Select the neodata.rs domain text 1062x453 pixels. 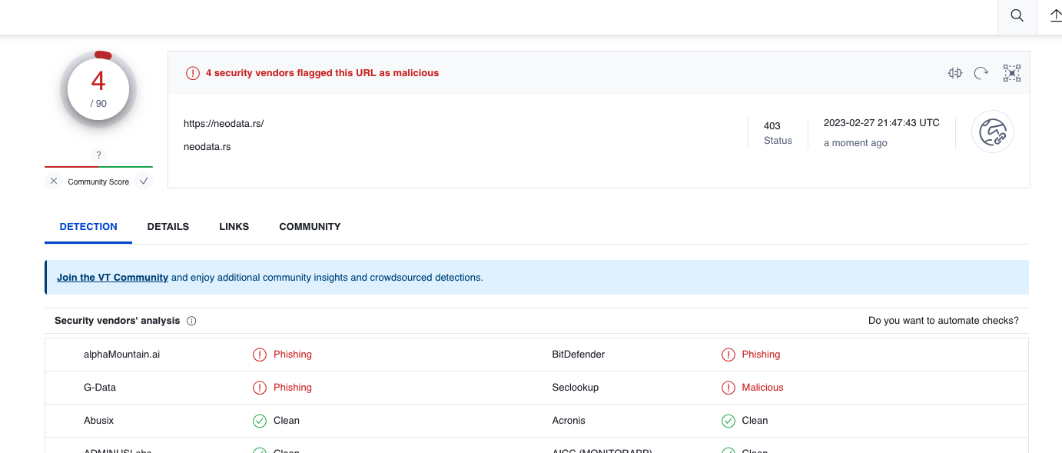(x=207, y=146)
